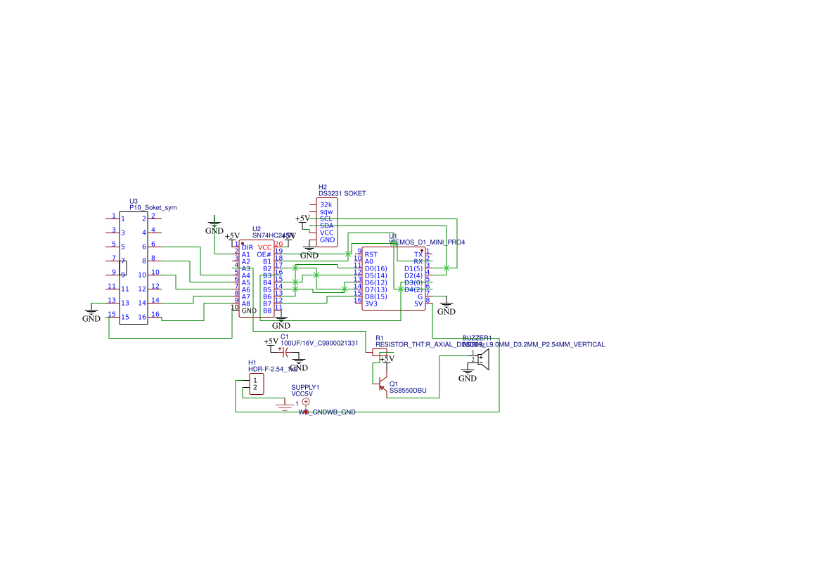The width and height of the screenshot is (822, 581).
Task: Select the U3 P10 socket body
Action: (134, 268)
